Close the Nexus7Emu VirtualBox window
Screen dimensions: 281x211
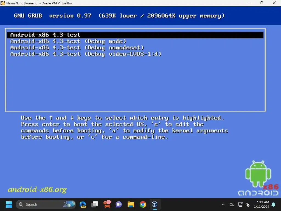click(274, 3)
